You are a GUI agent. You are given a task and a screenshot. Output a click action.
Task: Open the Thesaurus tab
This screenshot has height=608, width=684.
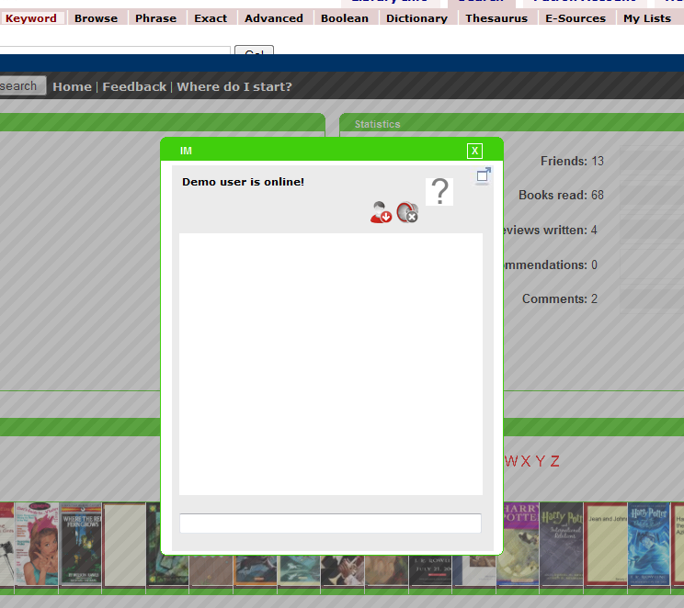click(496, 18)
